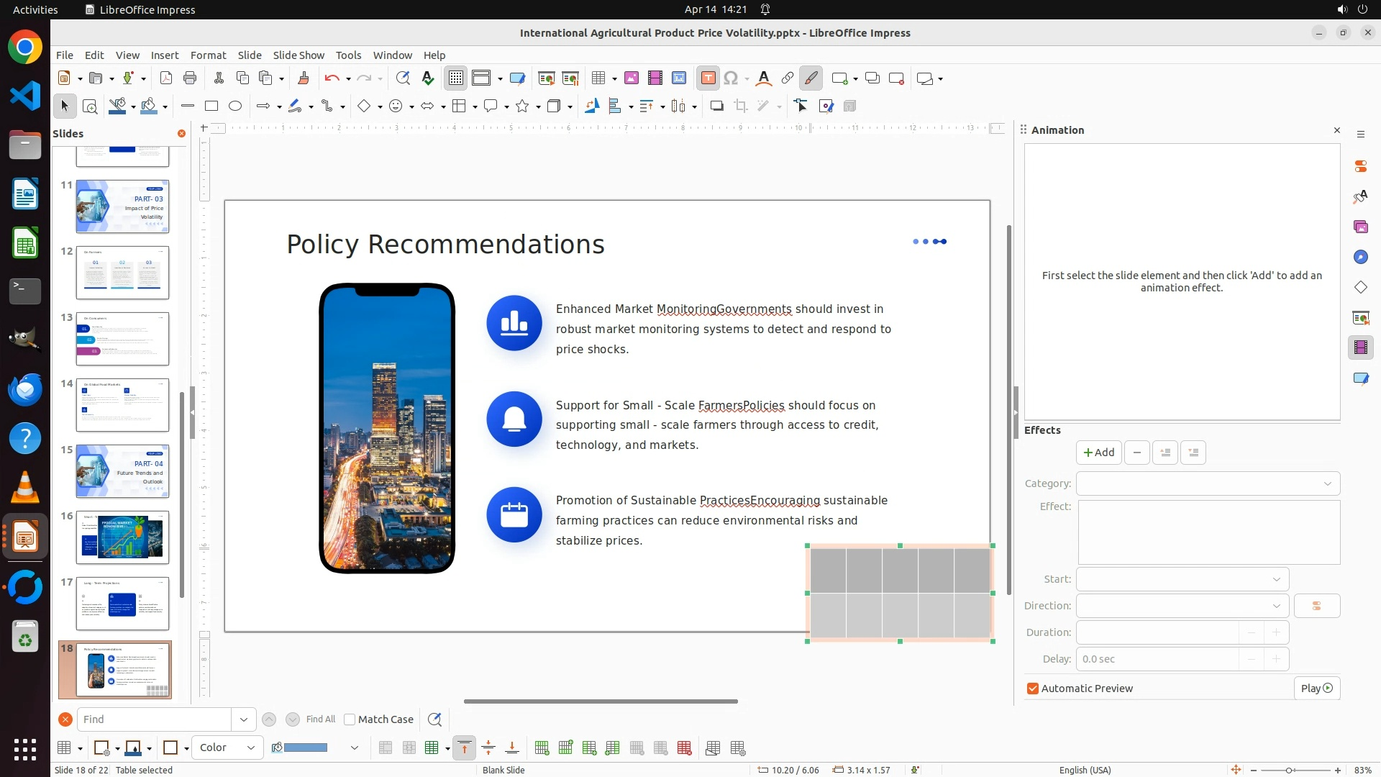Open the Find field history dropdown
1381x777 pixels.
[243, 719]
